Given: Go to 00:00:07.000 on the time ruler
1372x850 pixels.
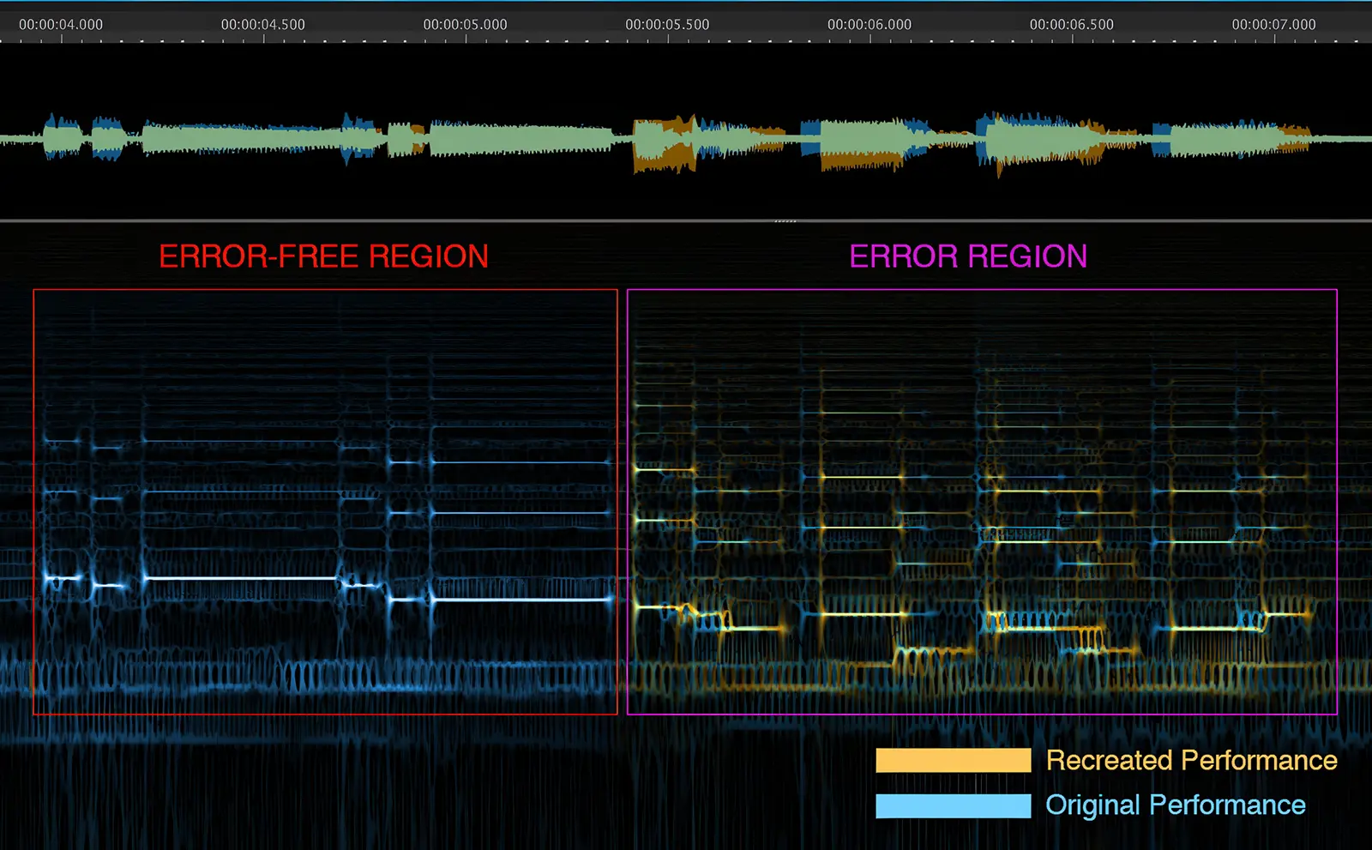Looking at the screenshot, I should point(1273,25).
